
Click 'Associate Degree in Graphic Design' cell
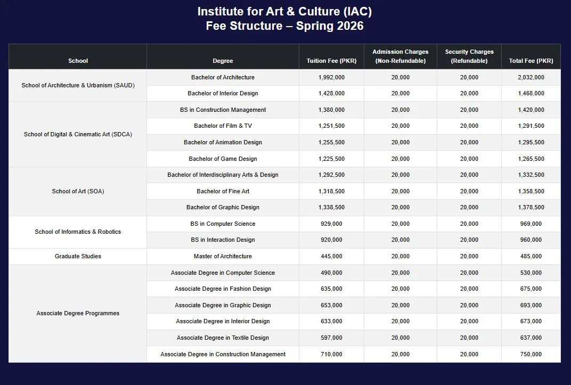tap(223, 305)
